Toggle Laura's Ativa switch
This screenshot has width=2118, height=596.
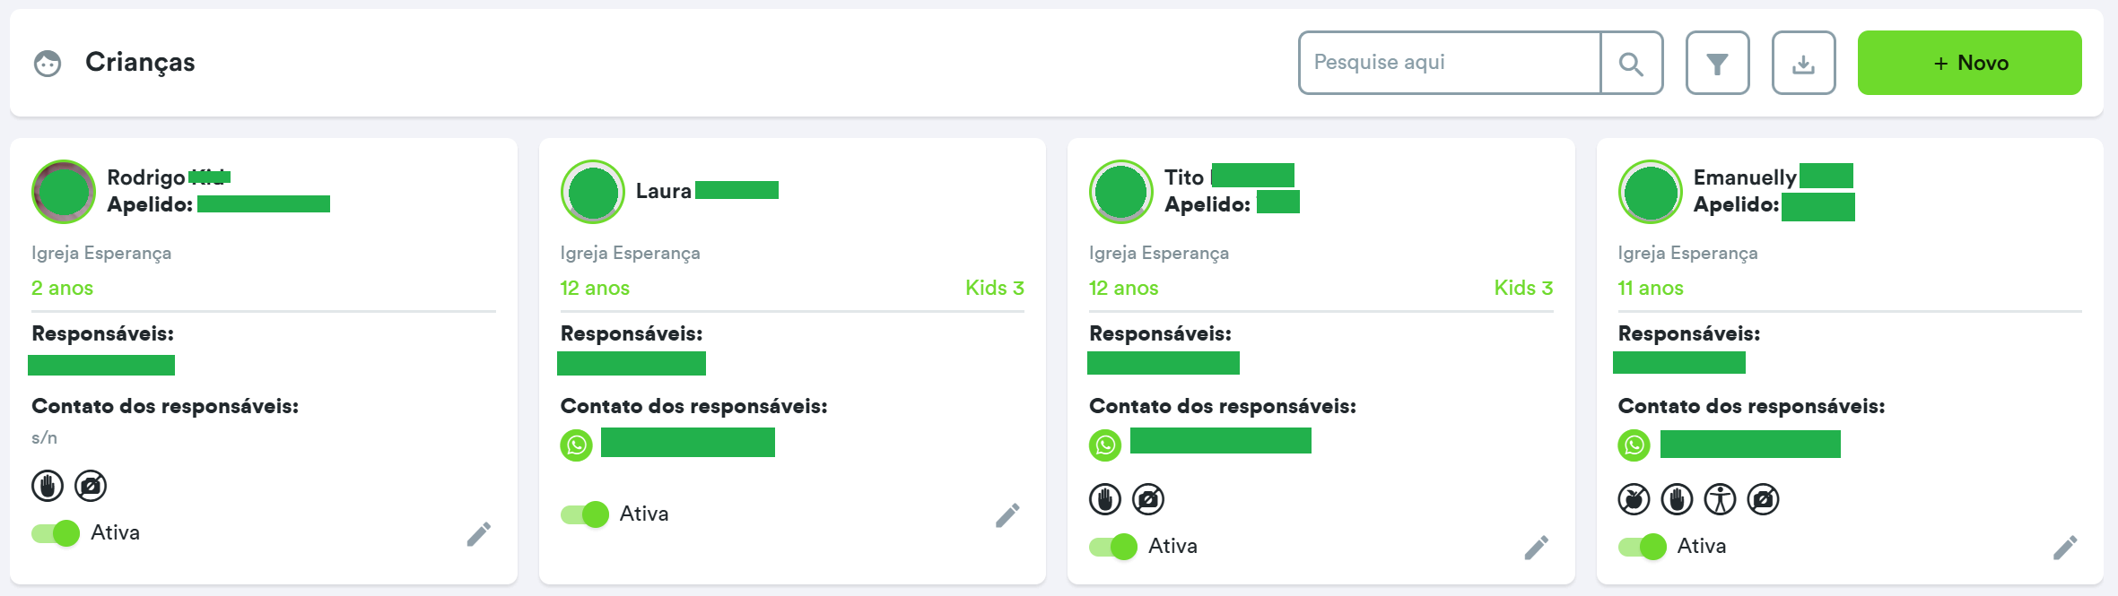tap(585, 514)
